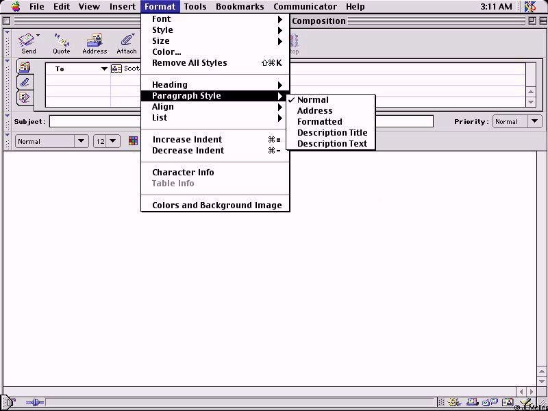Choose Increase Indent
Viewport: 548px width, 411px height.
(x=215, y=140)
